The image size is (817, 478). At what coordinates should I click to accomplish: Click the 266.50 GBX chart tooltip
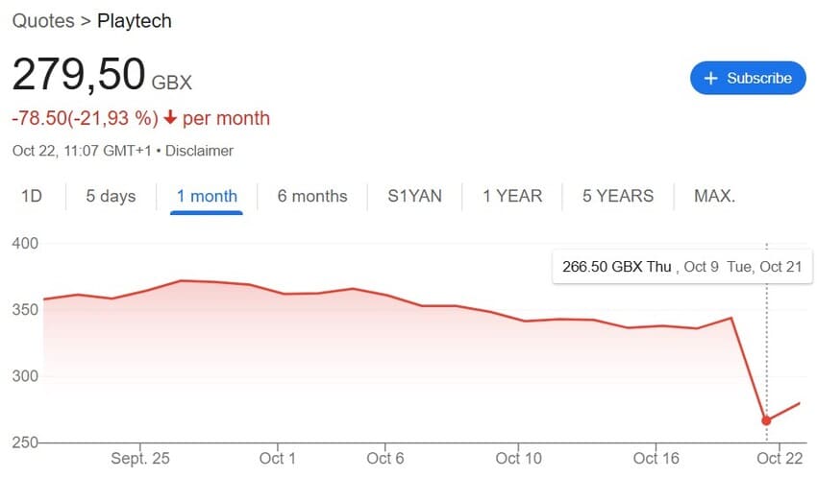tap(680, 267)
